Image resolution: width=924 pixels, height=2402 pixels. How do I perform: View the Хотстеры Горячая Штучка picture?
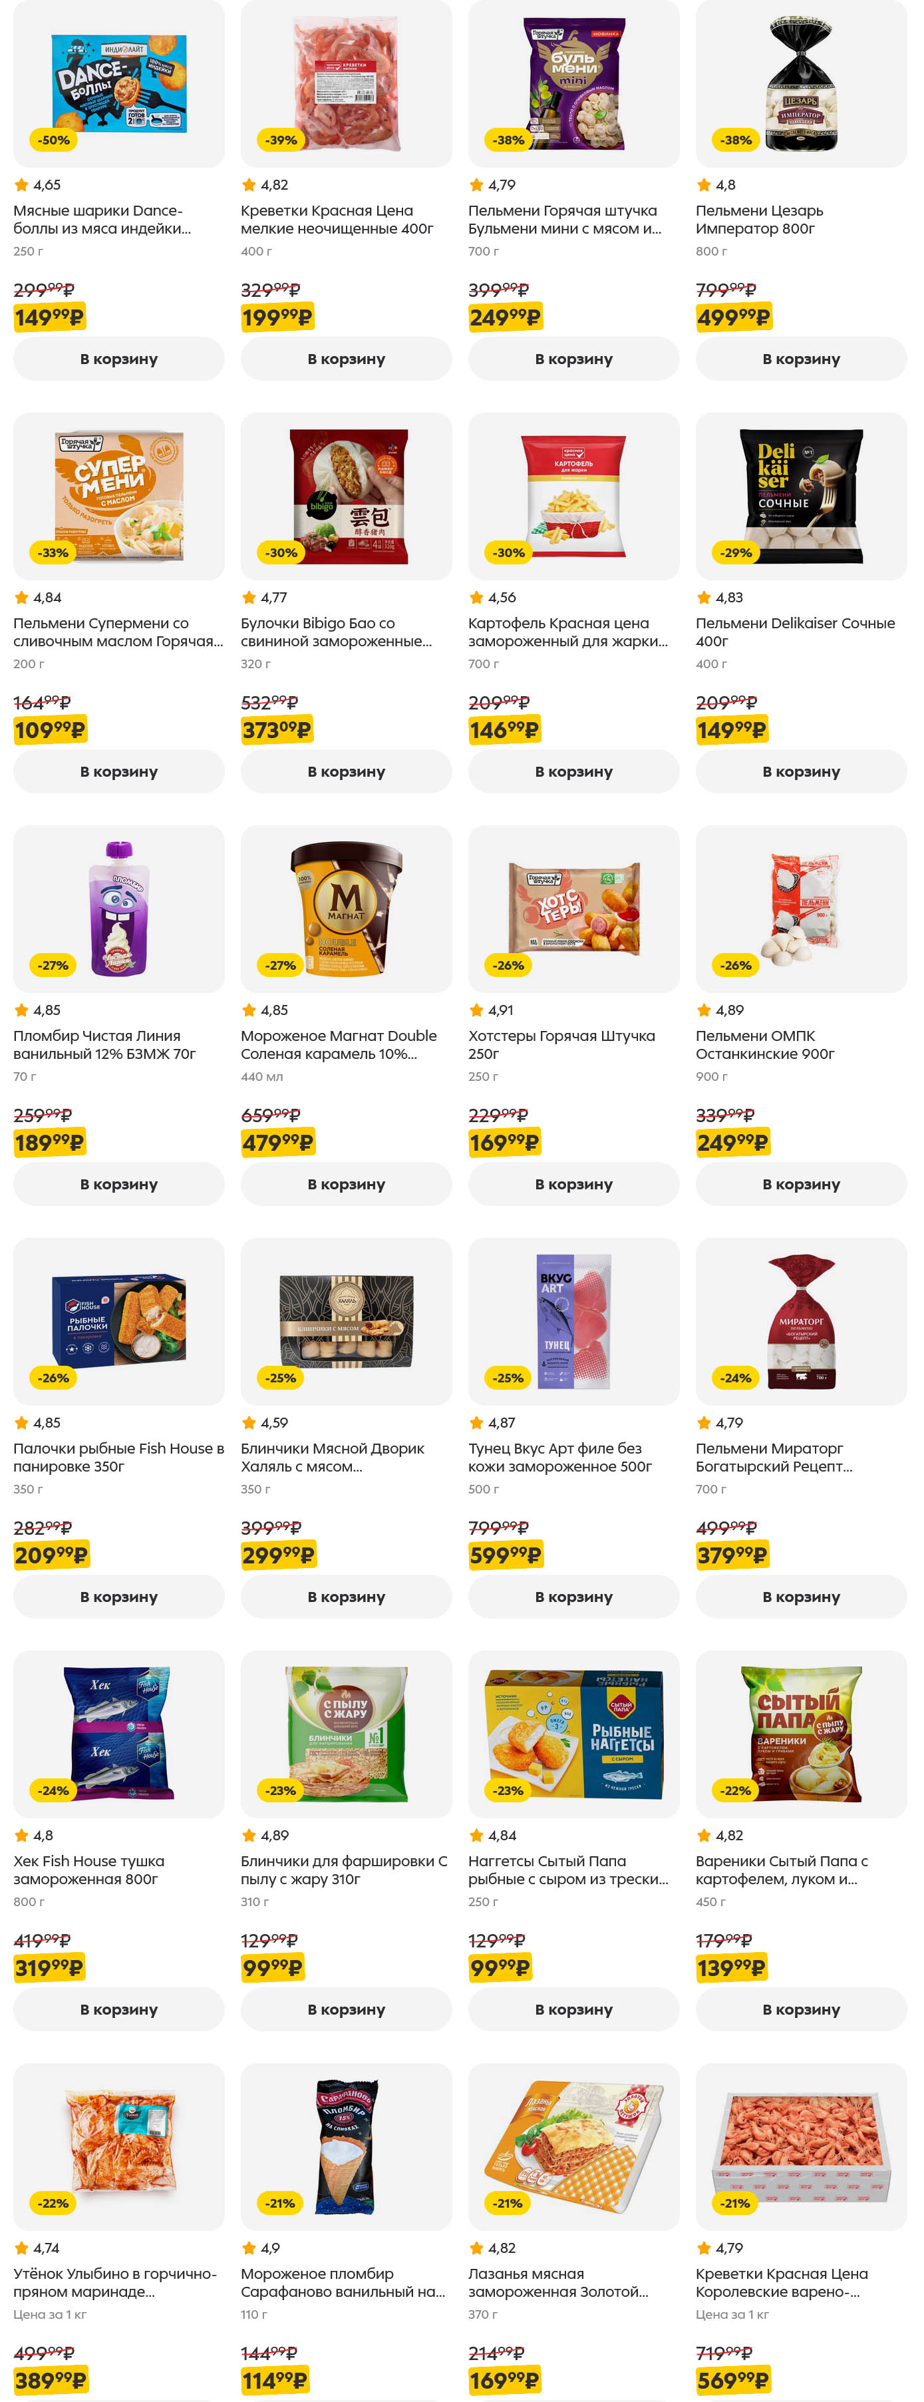tap(573, 908)
